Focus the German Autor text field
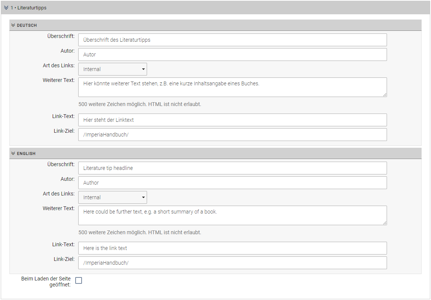This screenshot has width=431, height=300. tap(232, 55)
